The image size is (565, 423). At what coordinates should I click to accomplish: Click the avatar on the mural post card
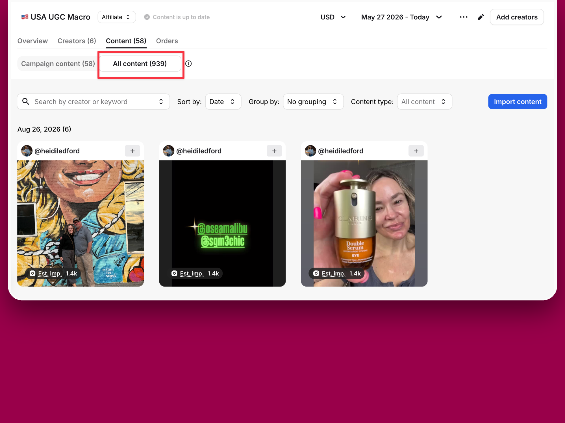click(27, 151)
